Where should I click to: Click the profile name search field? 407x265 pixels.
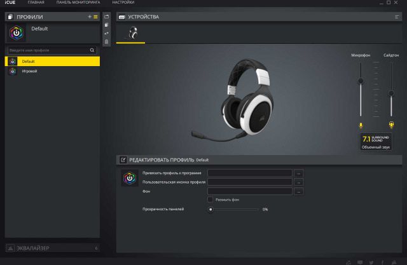(x=48, y=50)
